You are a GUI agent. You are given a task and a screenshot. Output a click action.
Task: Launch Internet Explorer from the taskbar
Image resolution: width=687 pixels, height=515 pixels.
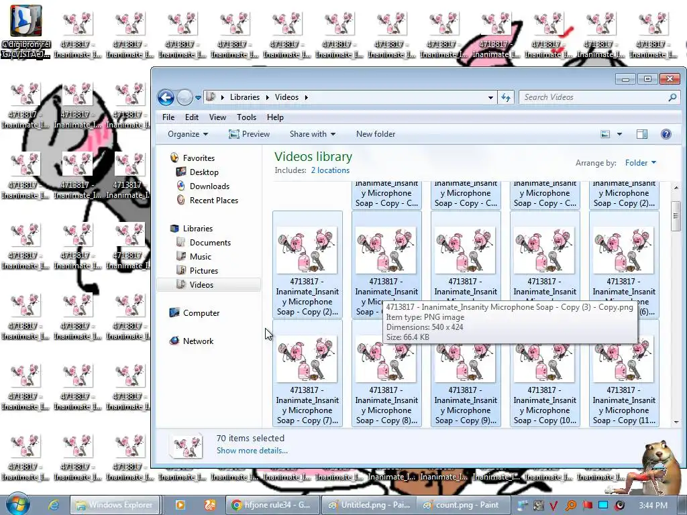coord(54,505)
